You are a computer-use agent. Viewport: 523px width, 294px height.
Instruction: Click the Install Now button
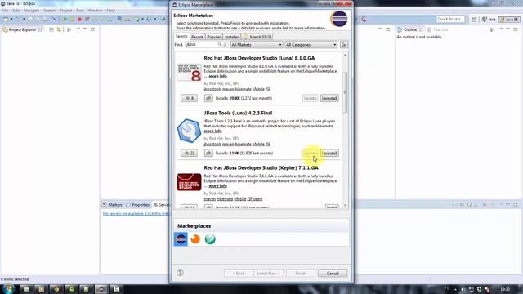coord(268,274)
